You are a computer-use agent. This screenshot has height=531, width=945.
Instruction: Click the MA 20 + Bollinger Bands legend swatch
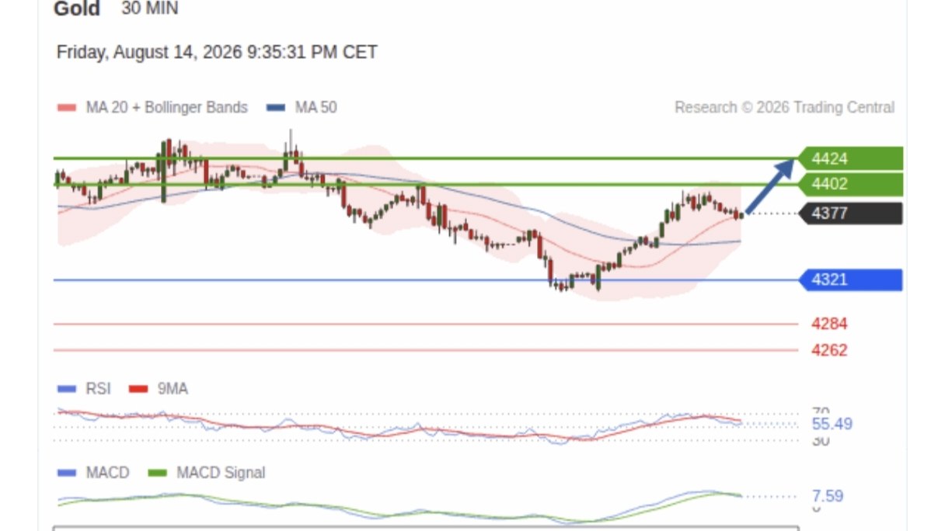67,108
